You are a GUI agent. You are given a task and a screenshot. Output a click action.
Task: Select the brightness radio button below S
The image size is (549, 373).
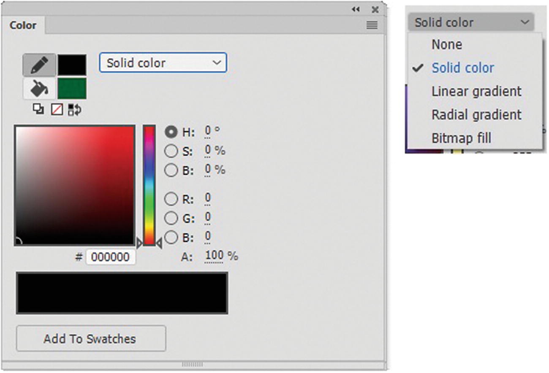click(171, 170)
